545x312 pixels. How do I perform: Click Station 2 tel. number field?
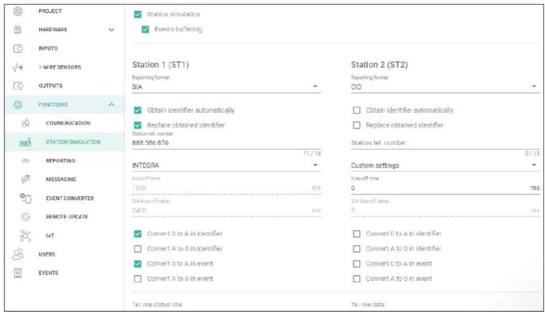point(445,143)
